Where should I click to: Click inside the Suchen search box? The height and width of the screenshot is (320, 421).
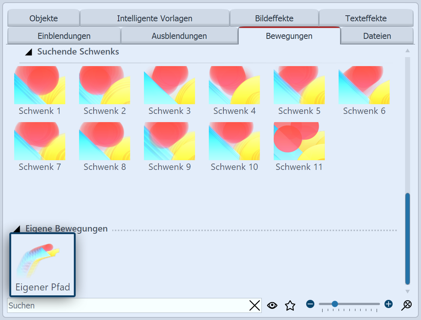pos(112,305)
